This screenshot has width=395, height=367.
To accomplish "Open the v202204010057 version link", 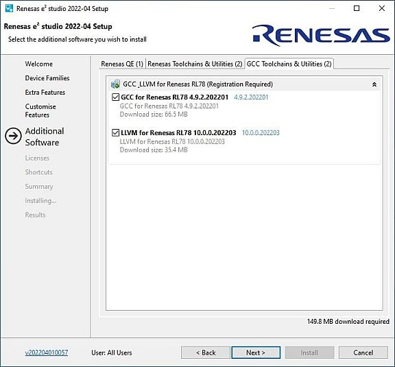I will tap(47, 353).
